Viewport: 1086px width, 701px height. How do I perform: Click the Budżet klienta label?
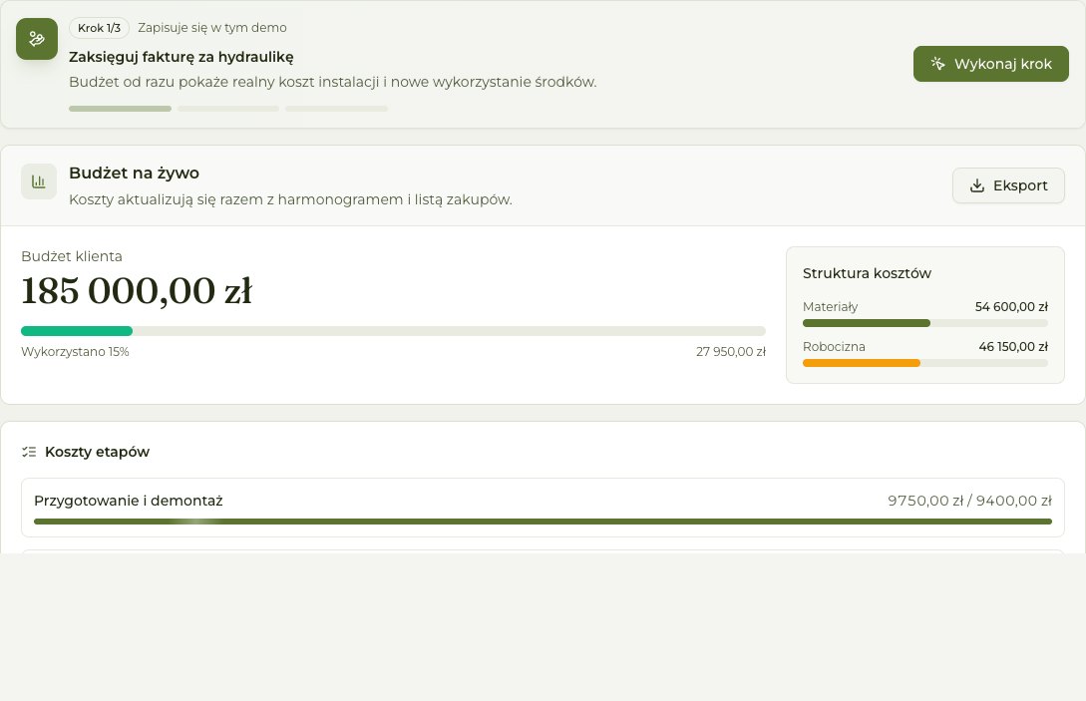[72, 256]
